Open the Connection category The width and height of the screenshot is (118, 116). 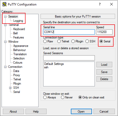pos(15,67)
